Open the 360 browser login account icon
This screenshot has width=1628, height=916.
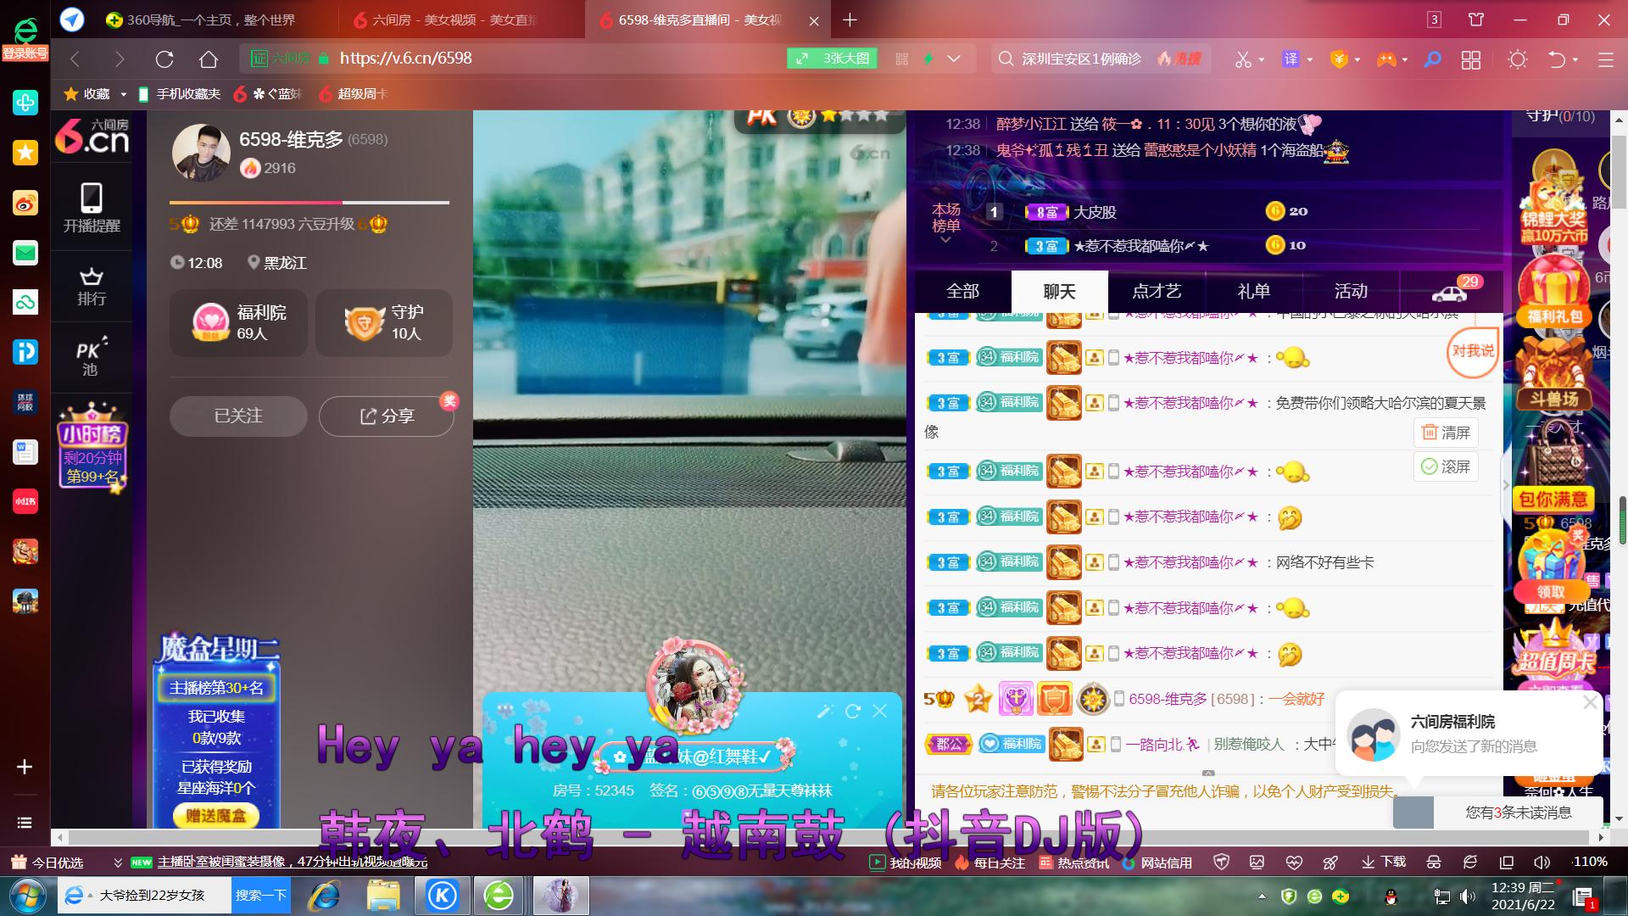click(25, 39)
